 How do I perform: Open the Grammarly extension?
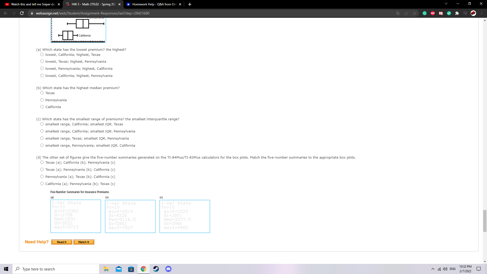424,13
